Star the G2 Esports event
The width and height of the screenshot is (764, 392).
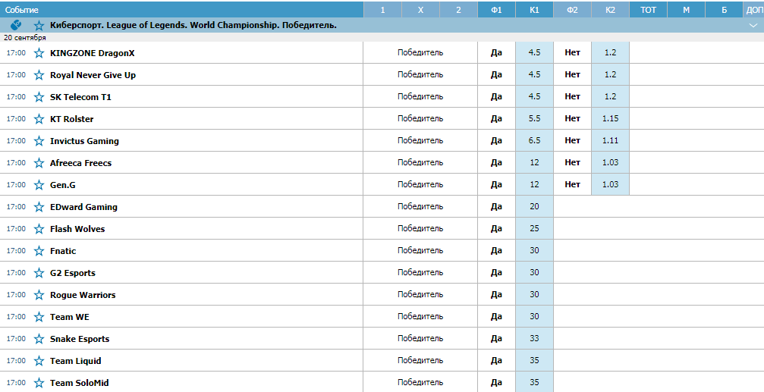click(39, 273)
